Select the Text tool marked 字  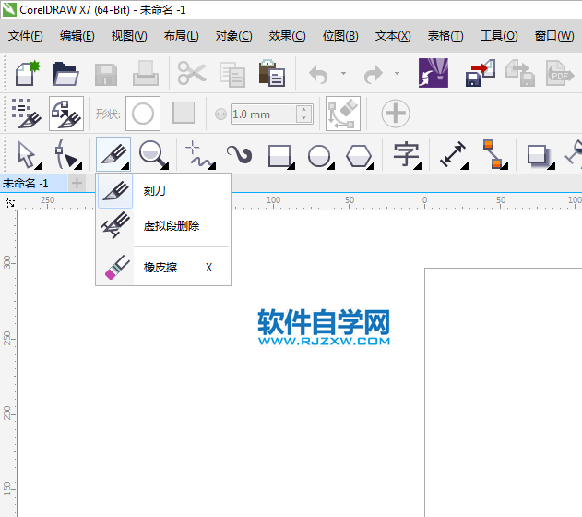pyautogui.click(x=407, y=155)
